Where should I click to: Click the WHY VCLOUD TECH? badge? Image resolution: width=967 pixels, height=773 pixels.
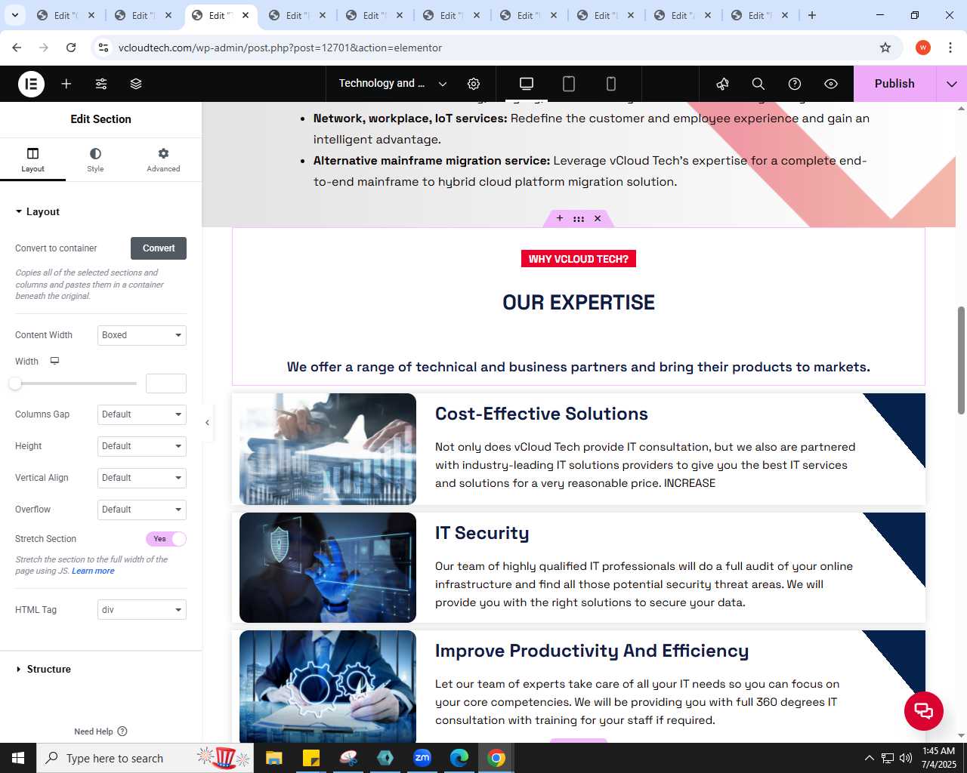[x=579, y=259]
